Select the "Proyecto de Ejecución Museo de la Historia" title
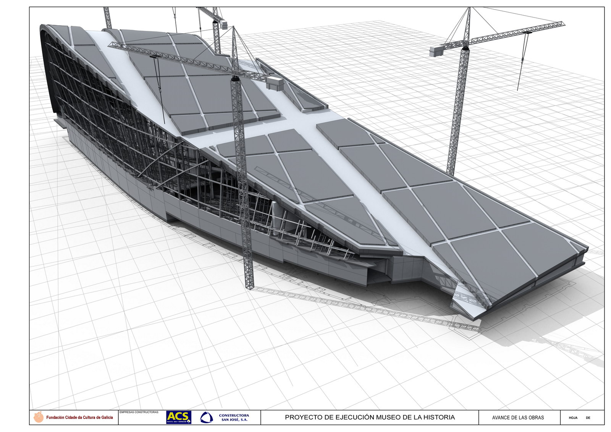The width and height of the screenshot is (611, 432). [370, 417]
